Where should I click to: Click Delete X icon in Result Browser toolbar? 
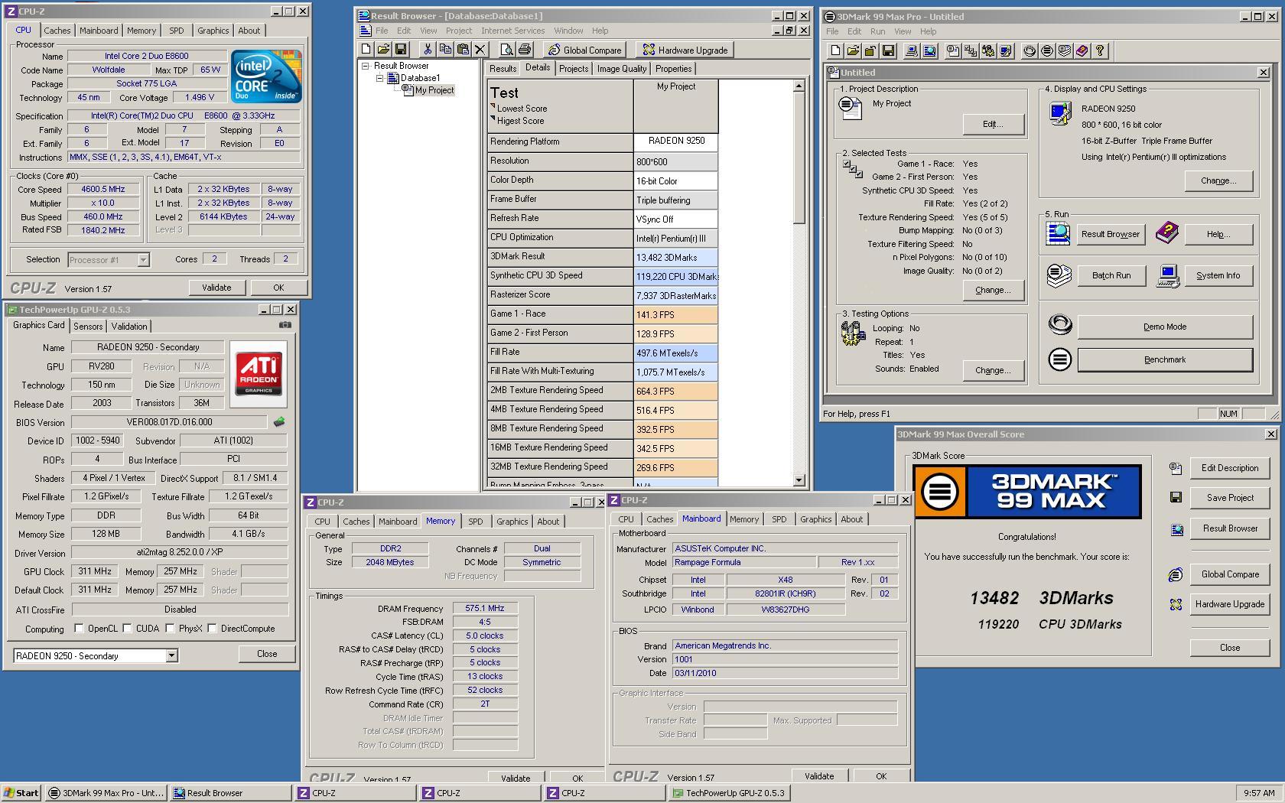pos(480,50)
